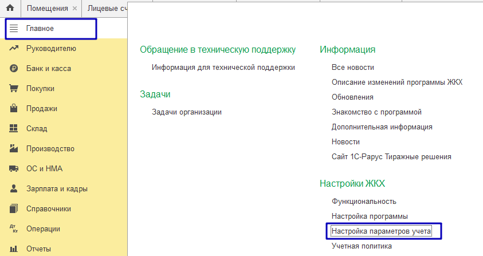Open the Главное hamburger menu icon
Viewport: 483px width, 256px height.
pyautogui.click(x=14, y=28)
